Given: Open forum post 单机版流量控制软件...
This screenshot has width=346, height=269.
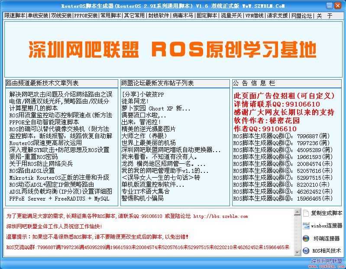Looking at the screenshot, I should 153,185.
